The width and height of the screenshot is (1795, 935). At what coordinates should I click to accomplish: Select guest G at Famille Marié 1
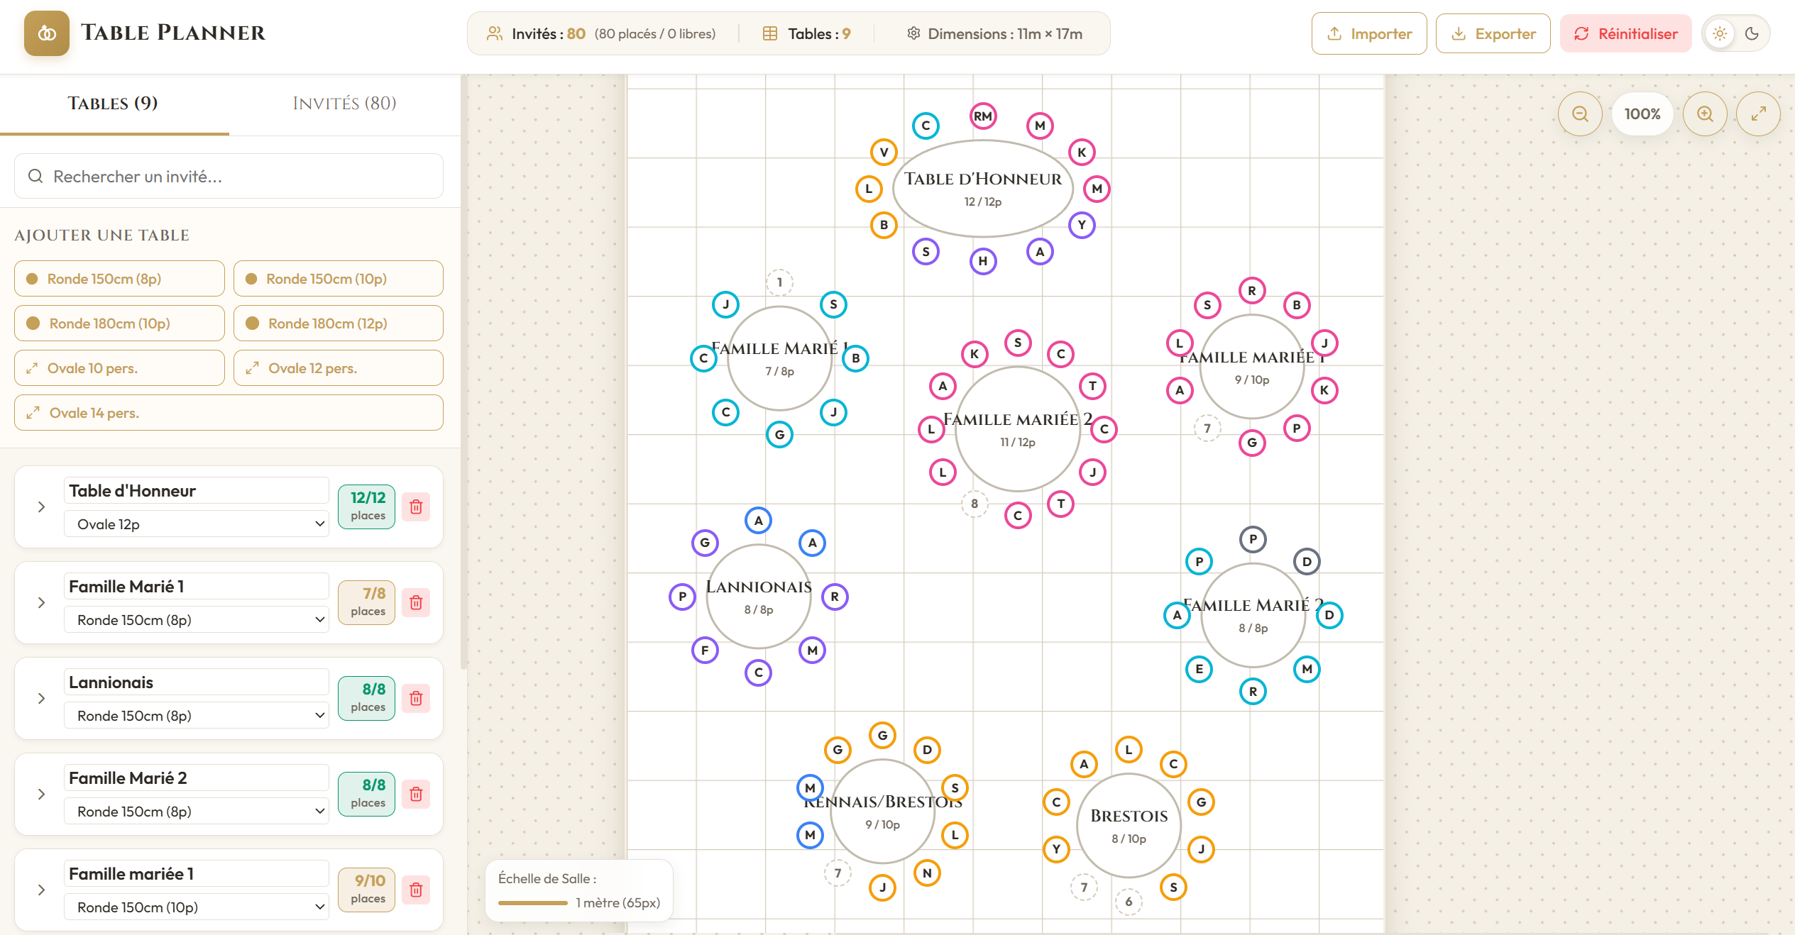coord(779,435)
